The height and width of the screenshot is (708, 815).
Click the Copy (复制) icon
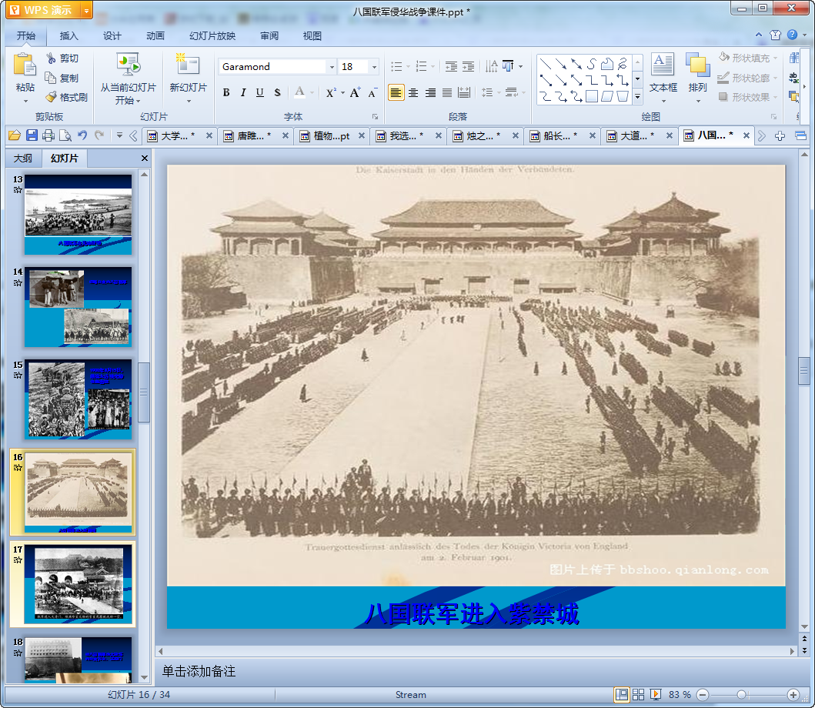(x=51, y=78)
